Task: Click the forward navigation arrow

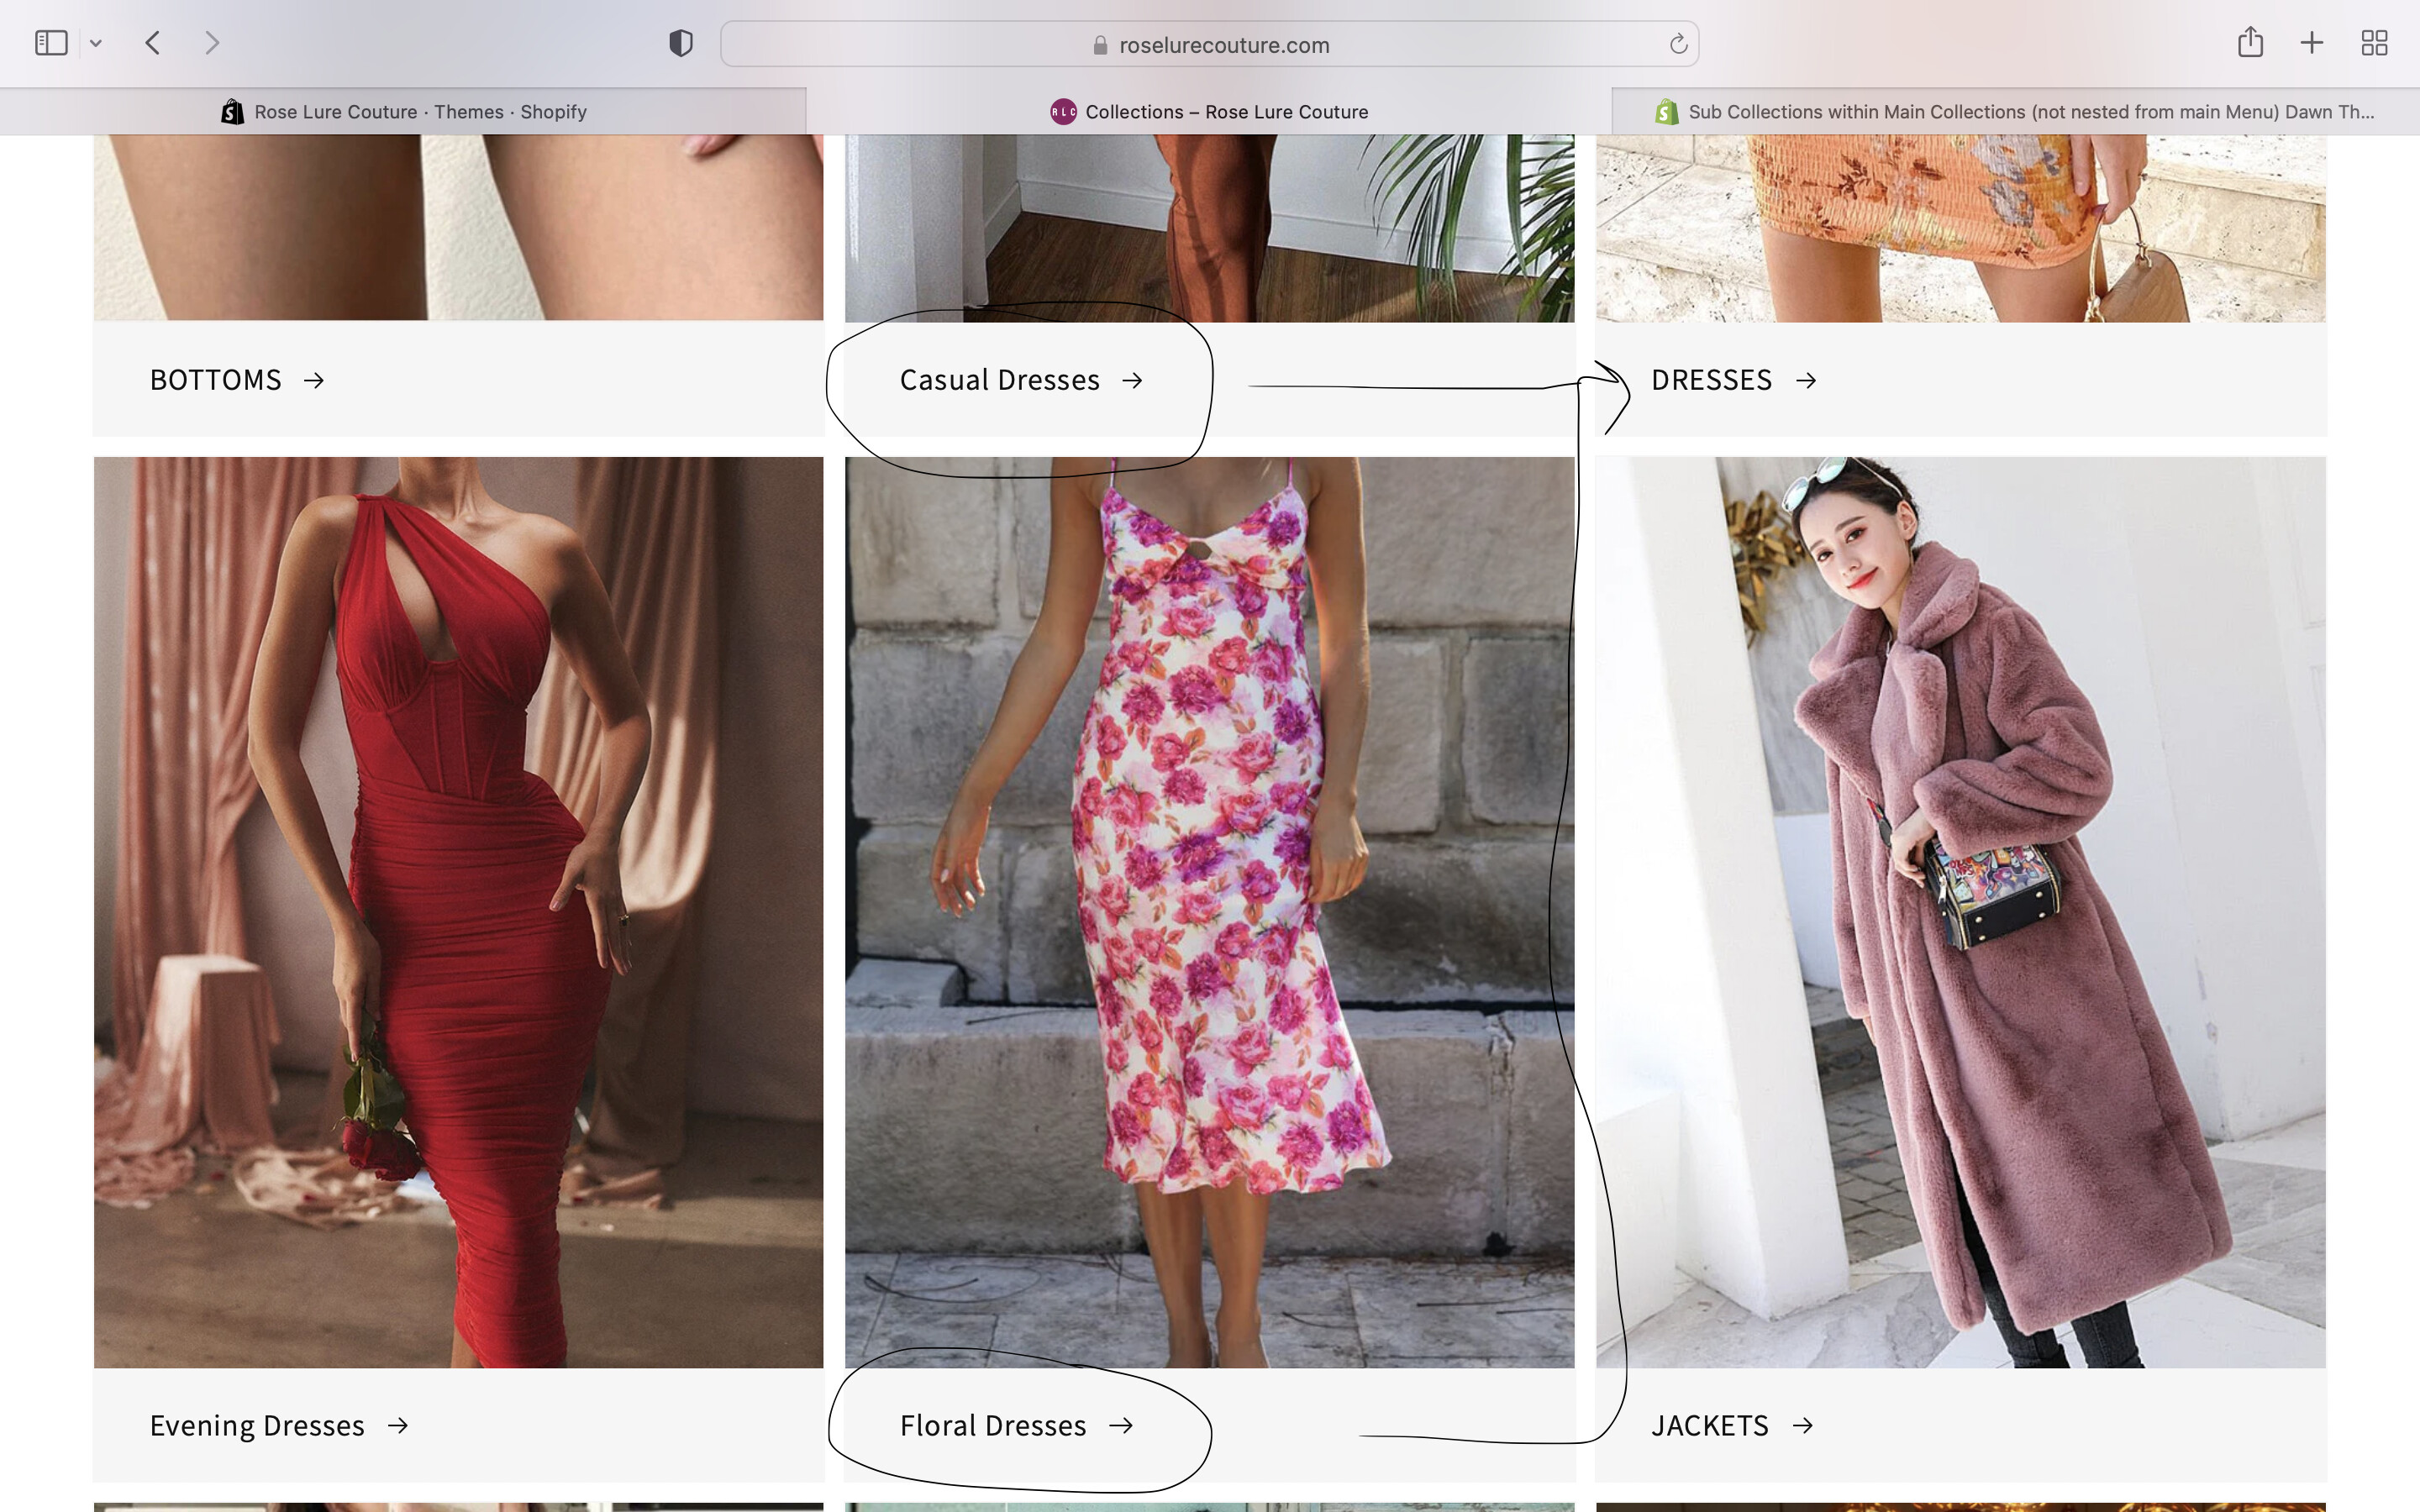Action: click(x=211, y=43)
